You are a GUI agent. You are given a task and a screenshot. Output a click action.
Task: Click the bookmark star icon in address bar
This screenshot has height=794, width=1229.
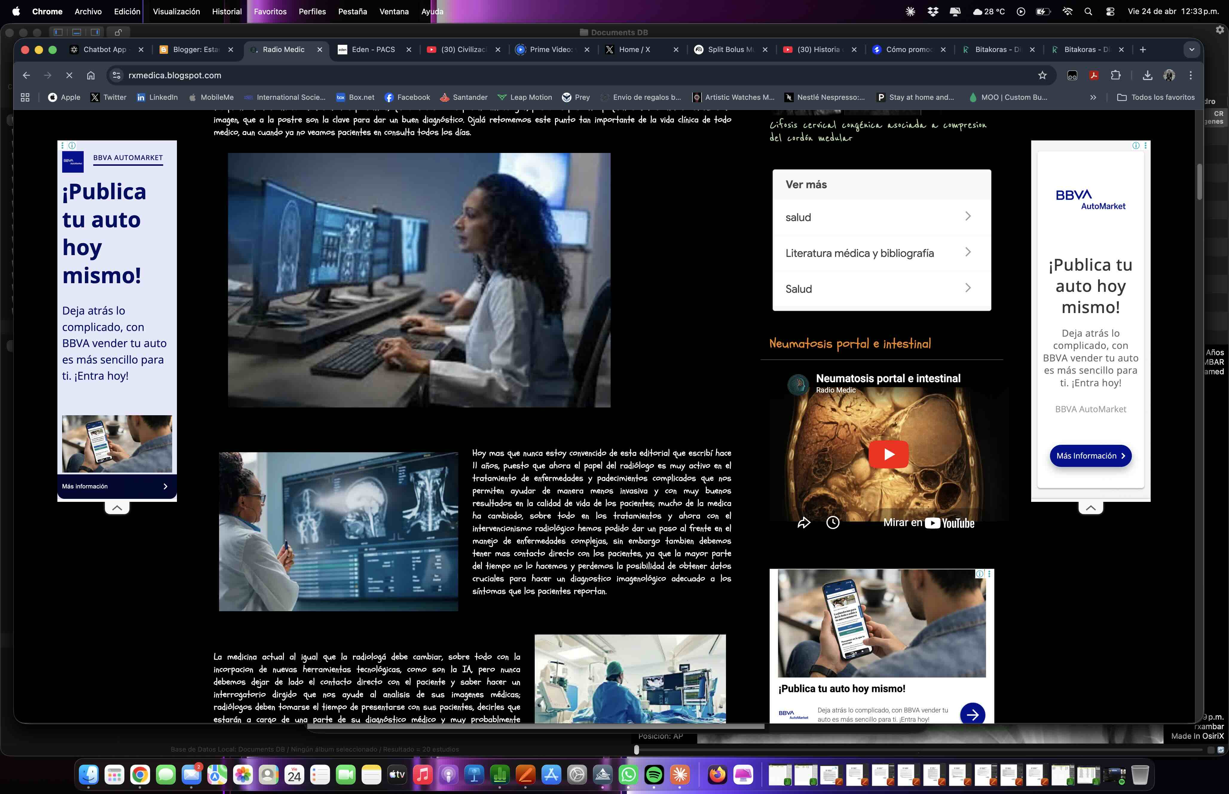pyautogui.click(x=1042, y=75)
